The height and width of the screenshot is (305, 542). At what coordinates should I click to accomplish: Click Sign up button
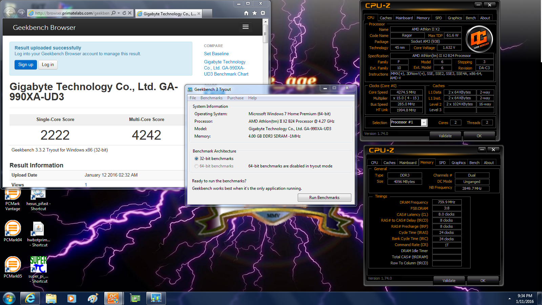26,65
